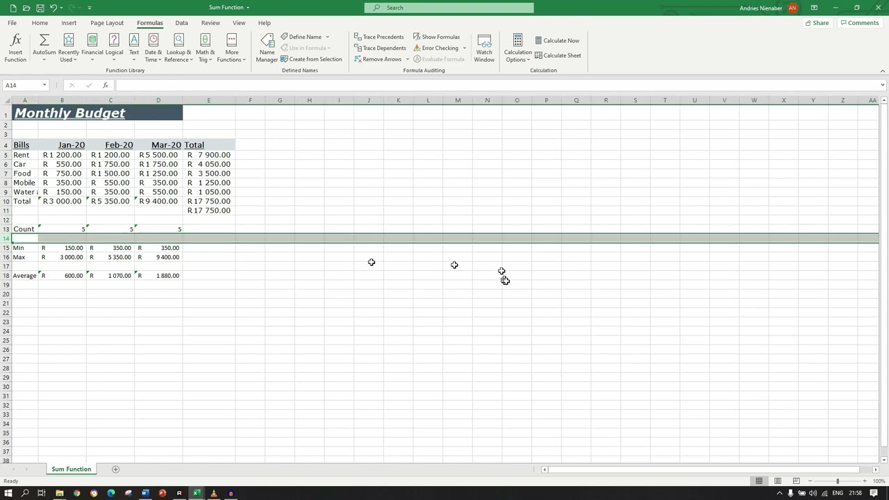The image size is (889, 500).
Task: Open the Logical functions library
Action: 114,47
